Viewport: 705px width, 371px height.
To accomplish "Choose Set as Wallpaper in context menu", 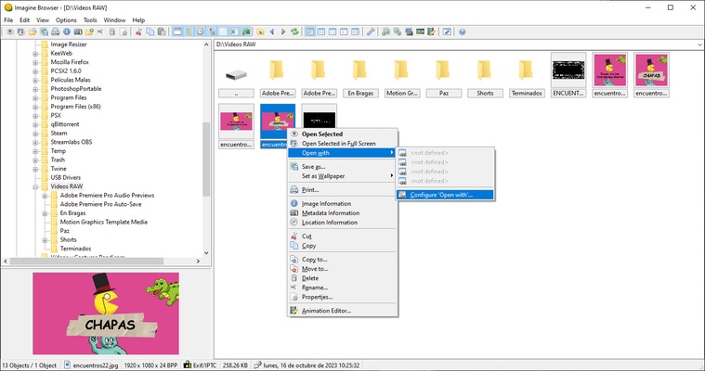I will pos(343,176).
